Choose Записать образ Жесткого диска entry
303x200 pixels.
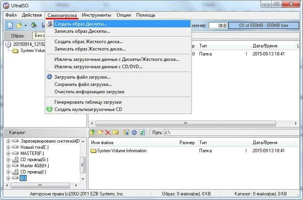click(x=118, y=49)
